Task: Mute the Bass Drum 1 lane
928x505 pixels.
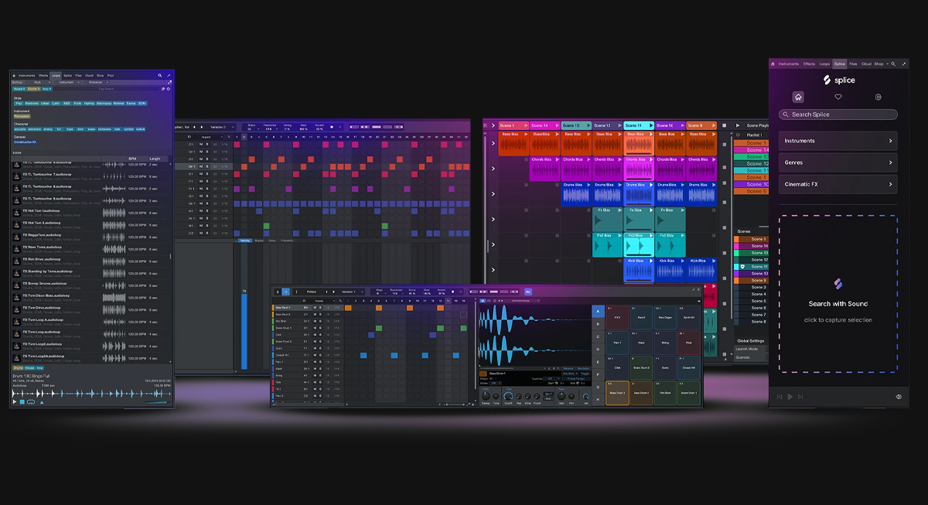Action: click(x=316, y=308)
